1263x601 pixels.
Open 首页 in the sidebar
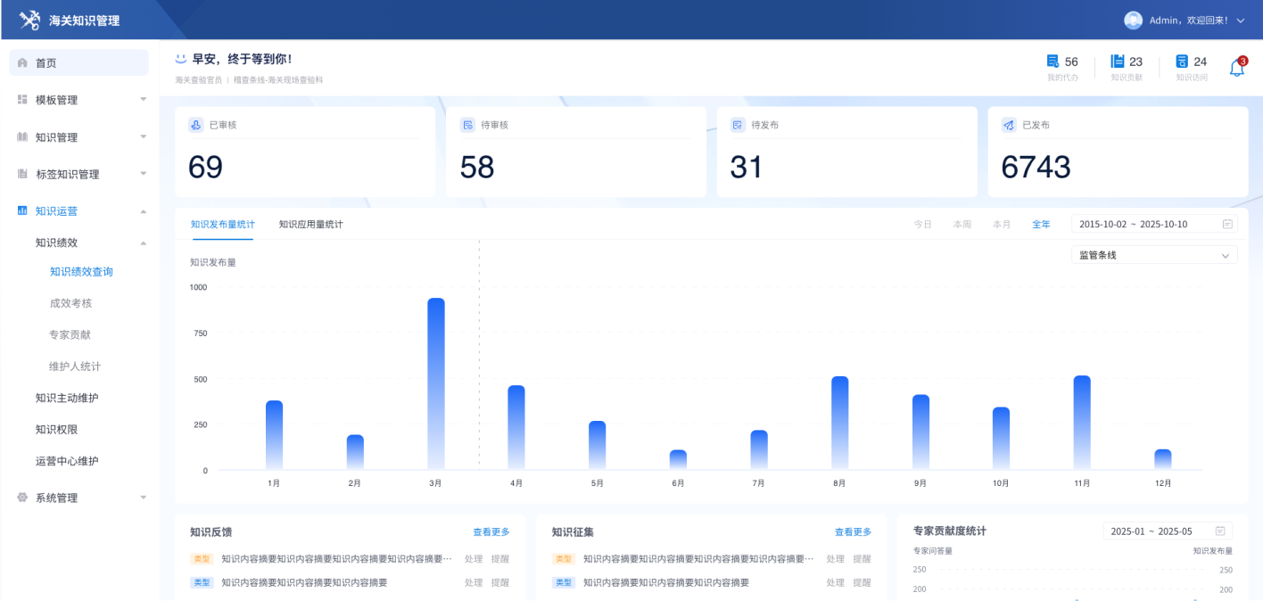78,63
